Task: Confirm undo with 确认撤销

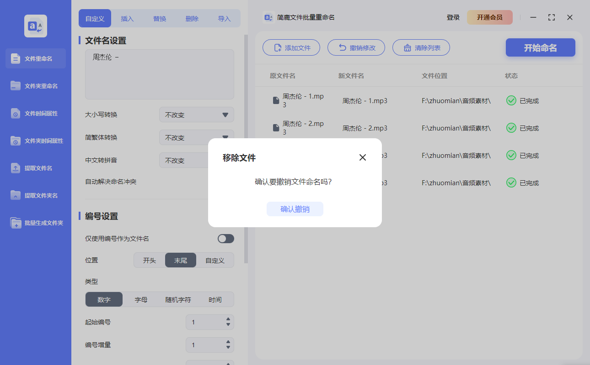Action: 295,209
